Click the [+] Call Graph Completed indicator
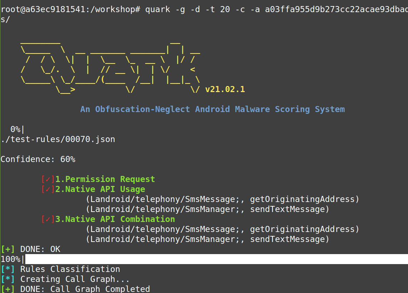 pyautogui.click(x=75, y=289)
